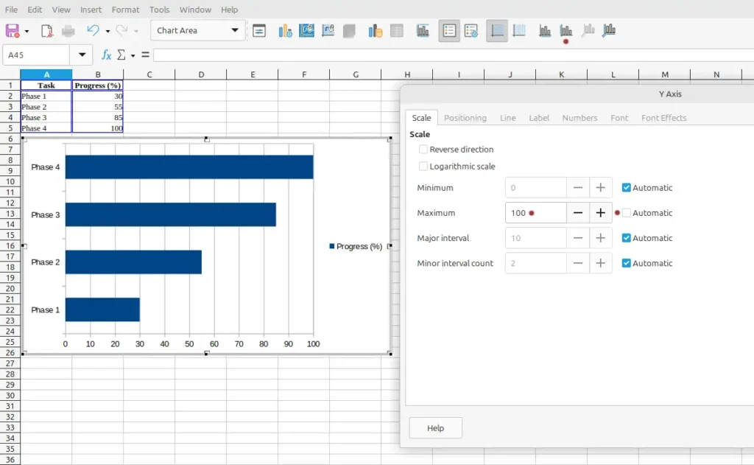Enable the Logarithmic scale checkbox
The width and height of the screenshot is (754, 465).
coord(423,167)
